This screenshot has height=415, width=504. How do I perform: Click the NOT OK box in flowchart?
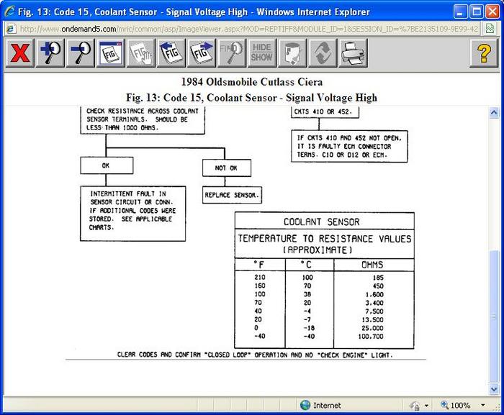(227, 168)
